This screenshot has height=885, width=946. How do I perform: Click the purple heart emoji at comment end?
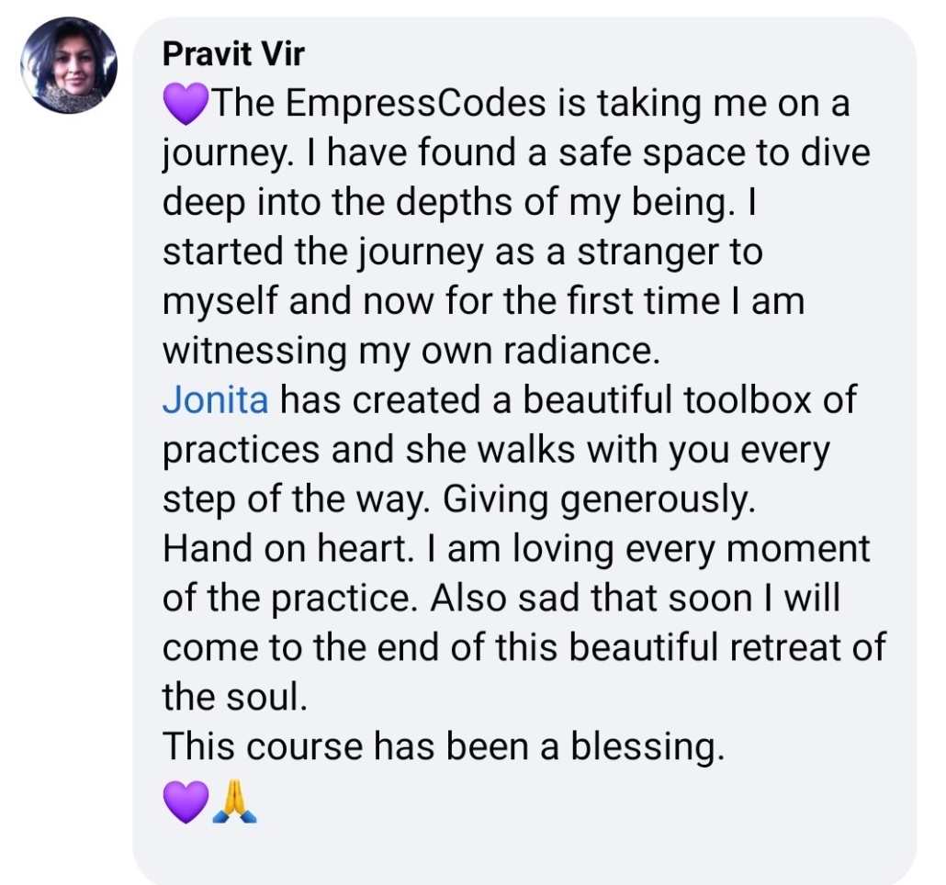click(x=185, y=801)
